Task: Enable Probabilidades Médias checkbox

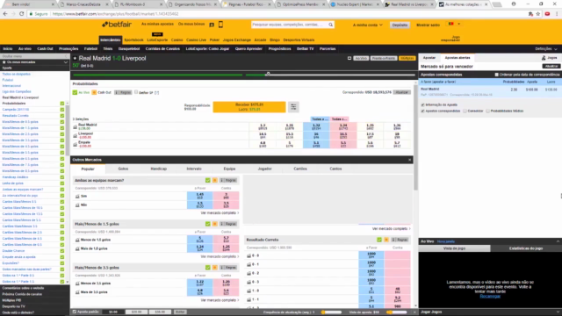Action: [488, 111]
